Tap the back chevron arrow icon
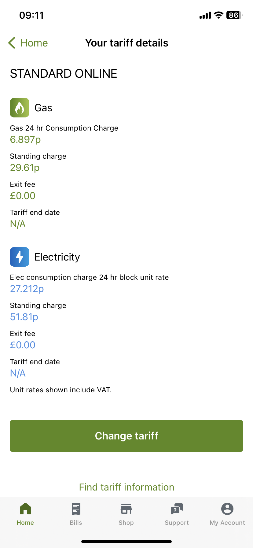Viewport: 253px width, 548px height. click(x=12, y=43)
